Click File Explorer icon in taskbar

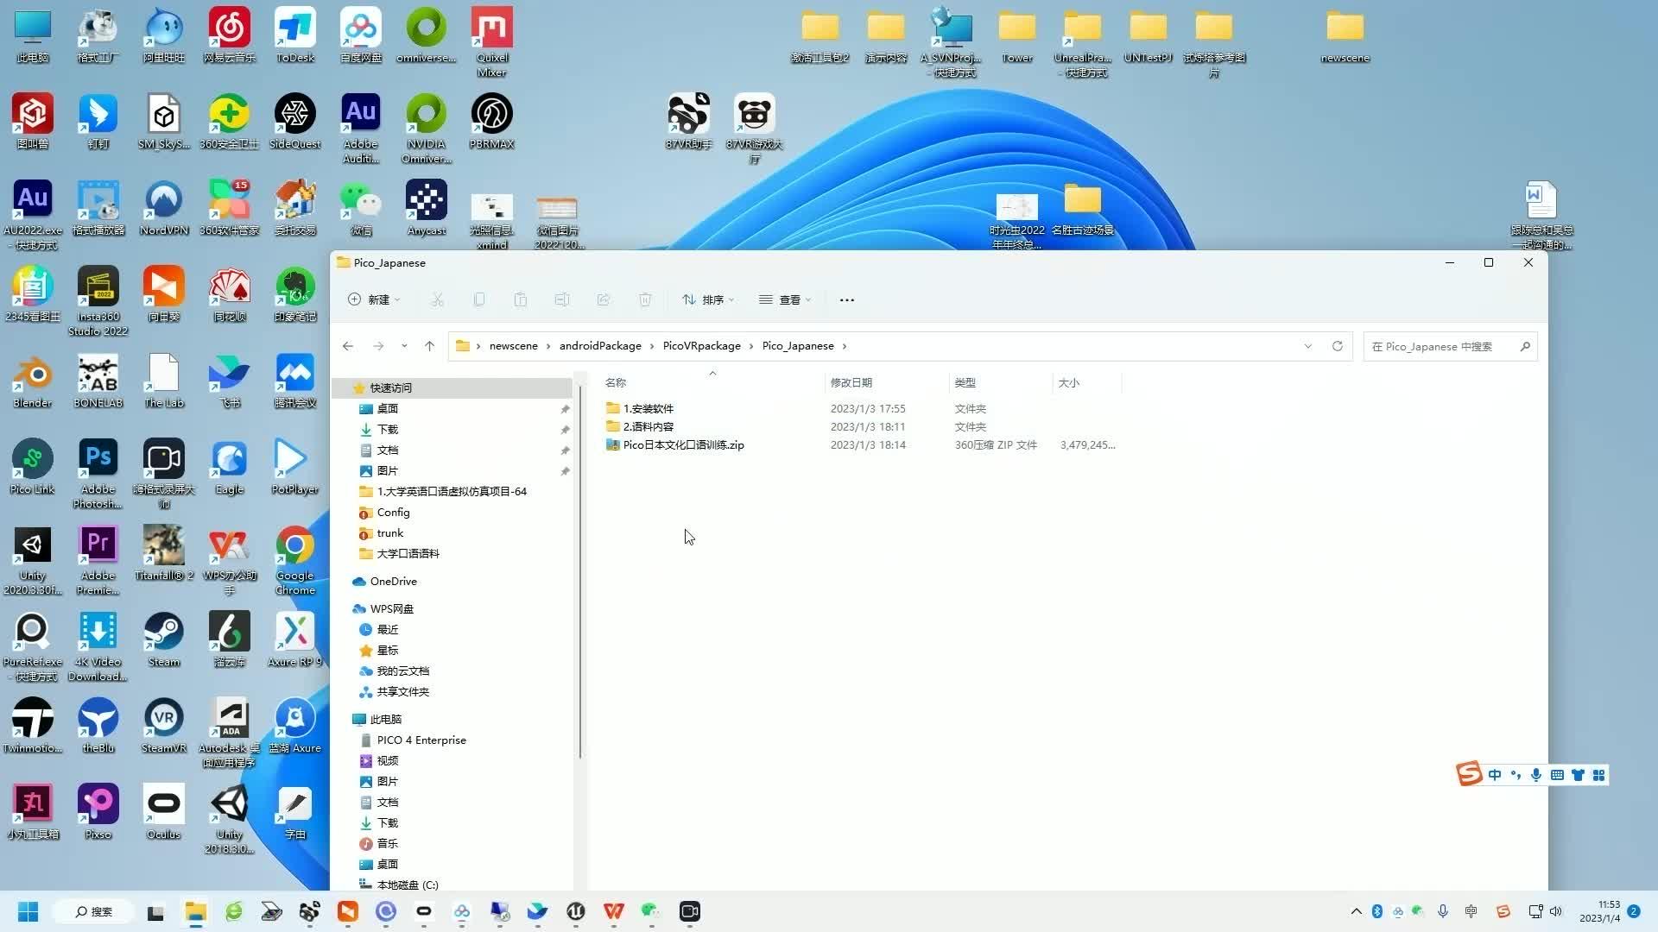coord(195,911)
